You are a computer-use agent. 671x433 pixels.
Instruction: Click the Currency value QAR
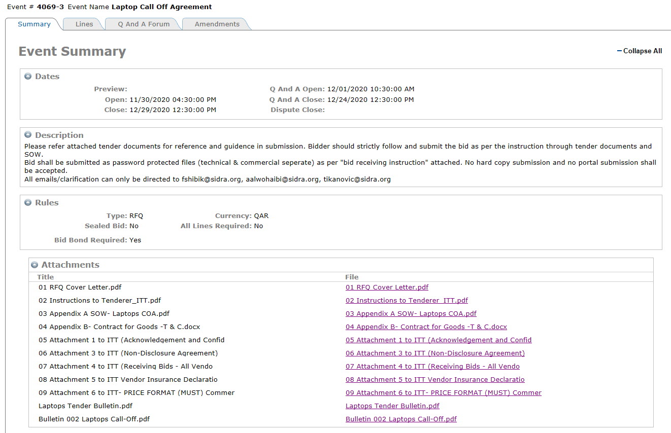point(261,215)
